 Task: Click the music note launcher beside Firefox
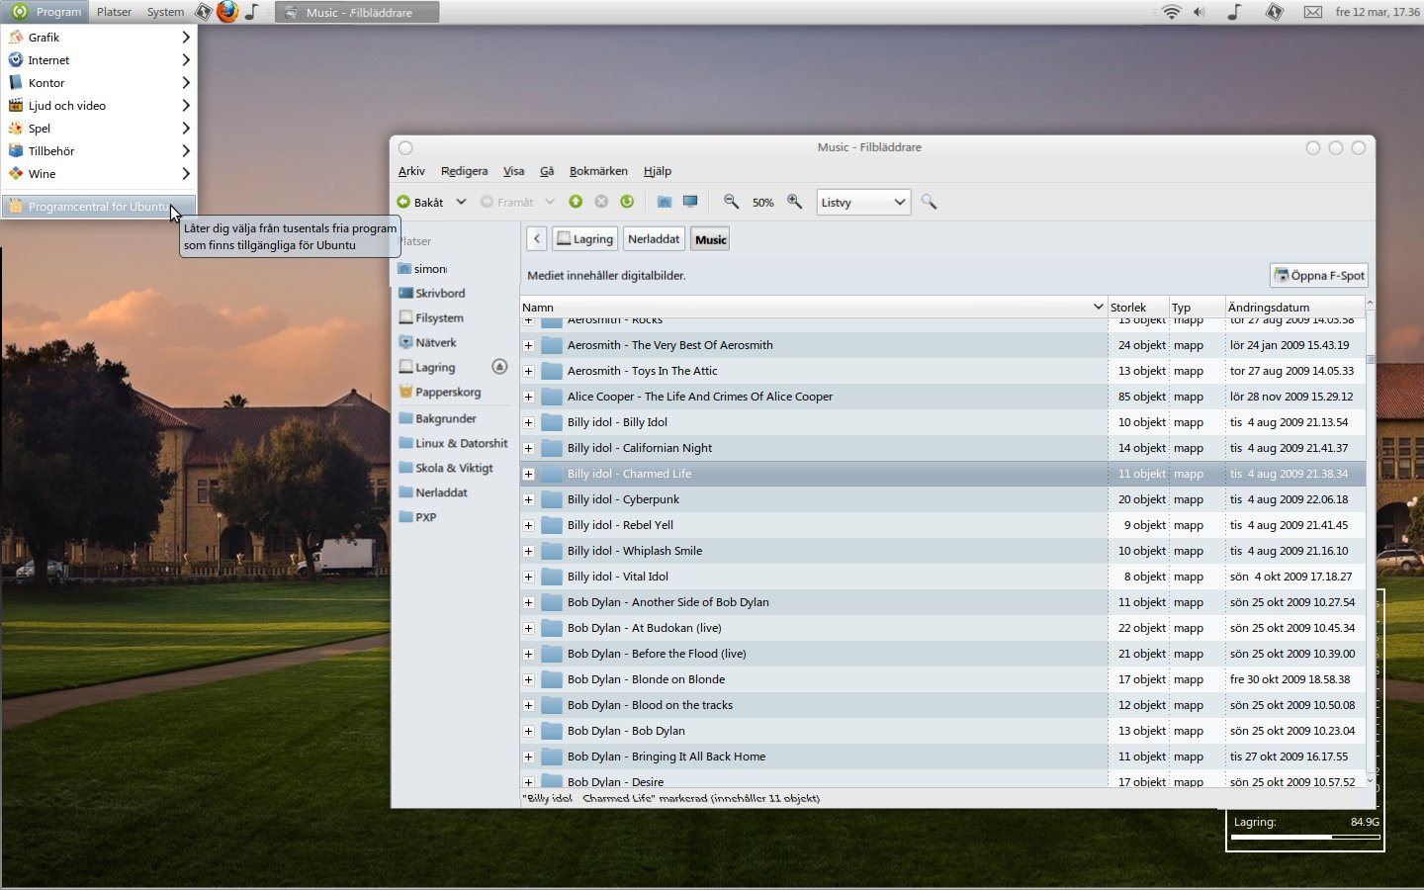click(x=252, y=12)
